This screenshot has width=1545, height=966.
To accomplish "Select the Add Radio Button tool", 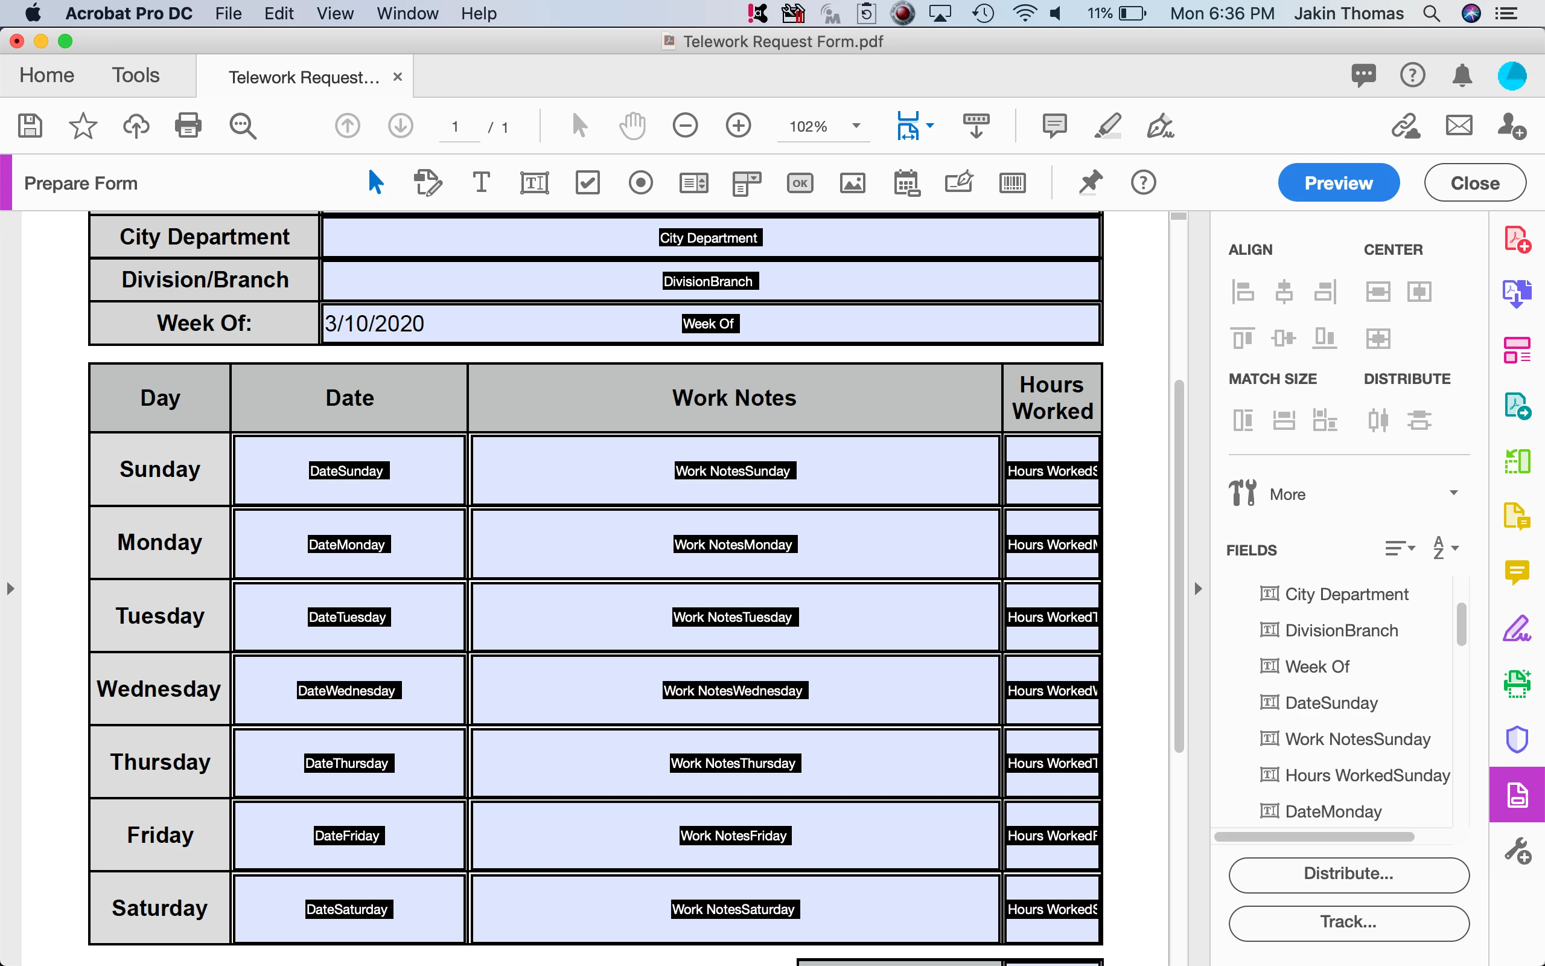I will point(640,184).
